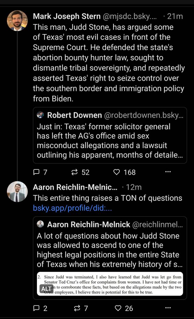
Task: Repost Mark Joseph Stern's post
Action: (75, 172)
